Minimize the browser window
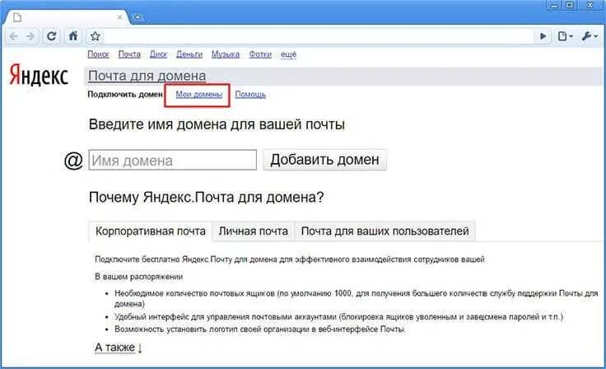The height and width of the screenshot is (369, 606). (x=553, y=6)
